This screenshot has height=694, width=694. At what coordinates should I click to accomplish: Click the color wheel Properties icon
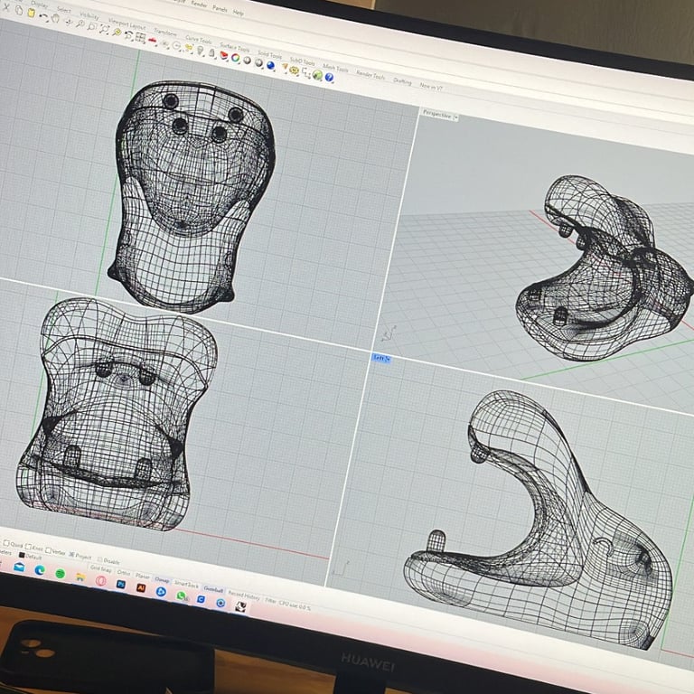pos(236,58)
